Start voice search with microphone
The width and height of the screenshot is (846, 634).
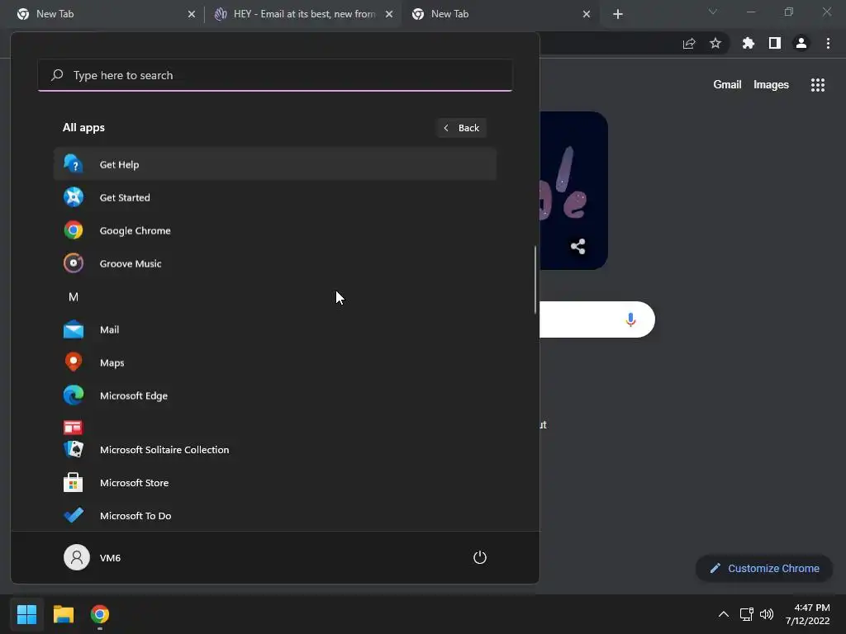[x=630, y=319]
